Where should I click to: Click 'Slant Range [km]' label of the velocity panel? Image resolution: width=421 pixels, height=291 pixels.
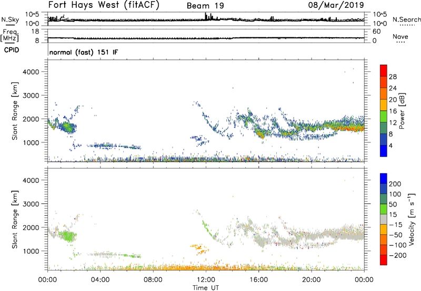[x=15, y=219]
